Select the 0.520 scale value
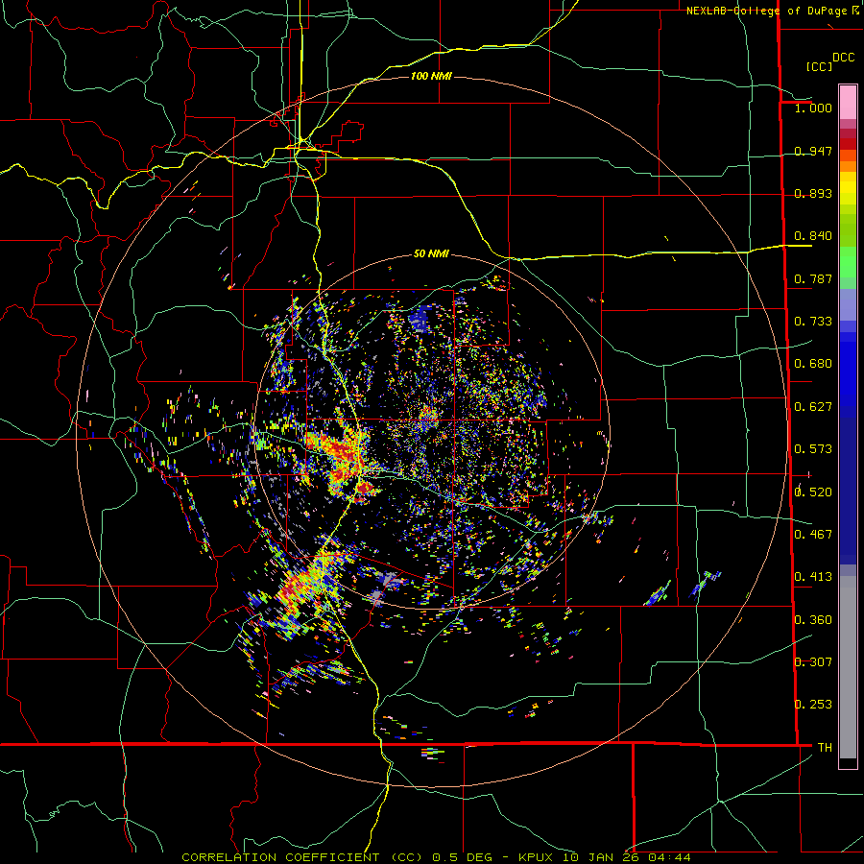Viewport: 864px width, 864px height. 813,492
